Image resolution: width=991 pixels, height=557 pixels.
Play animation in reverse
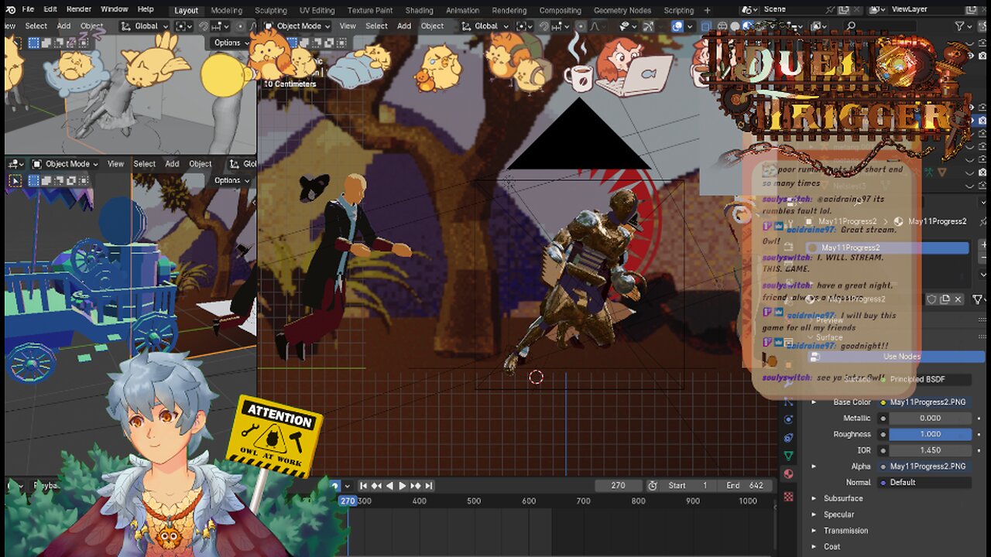[x=389, y=486]
